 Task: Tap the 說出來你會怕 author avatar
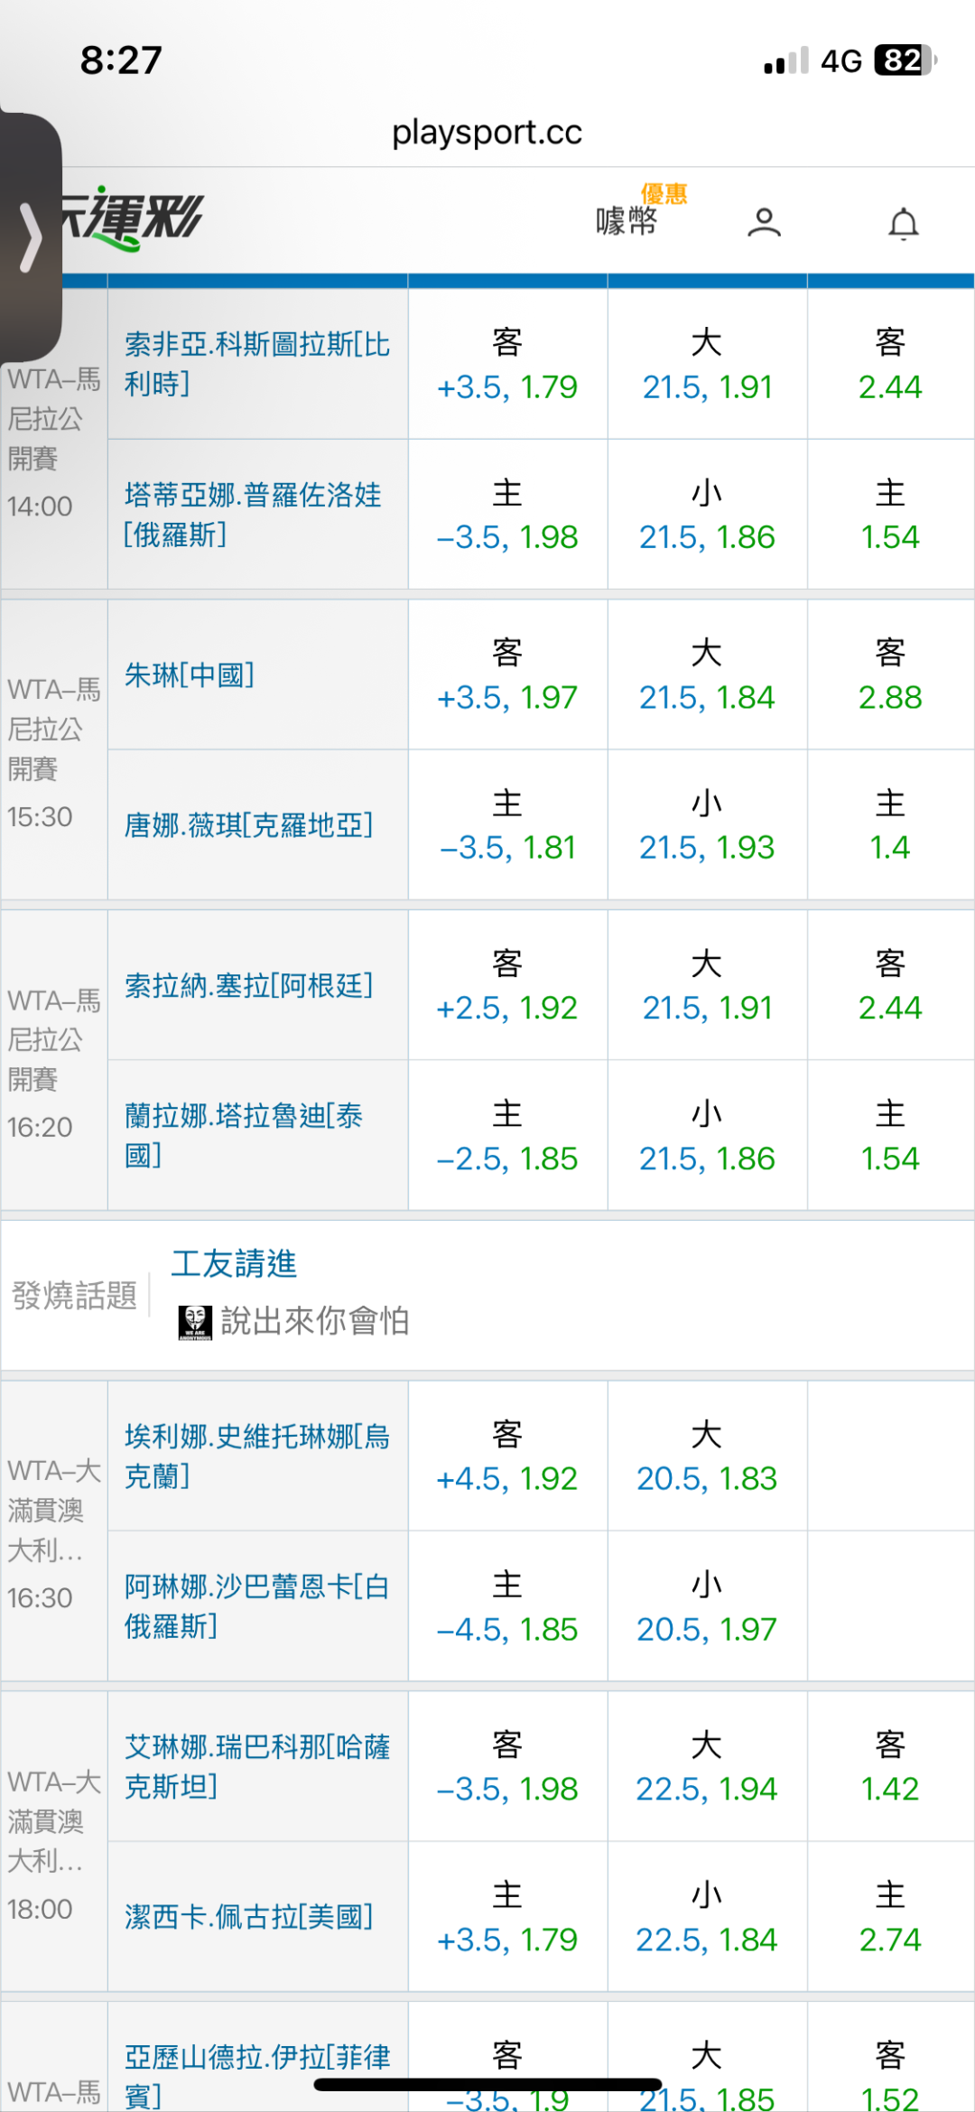click(x=194, y=1322)
